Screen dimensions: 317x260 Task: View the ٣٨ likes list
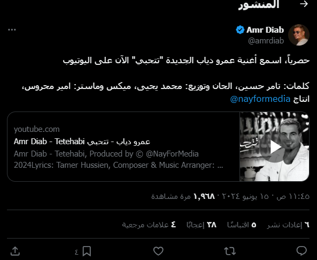202,225
